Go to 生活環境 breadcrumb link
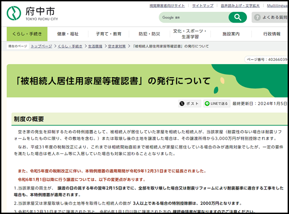The image size is (289, 214). click(95, 46)
